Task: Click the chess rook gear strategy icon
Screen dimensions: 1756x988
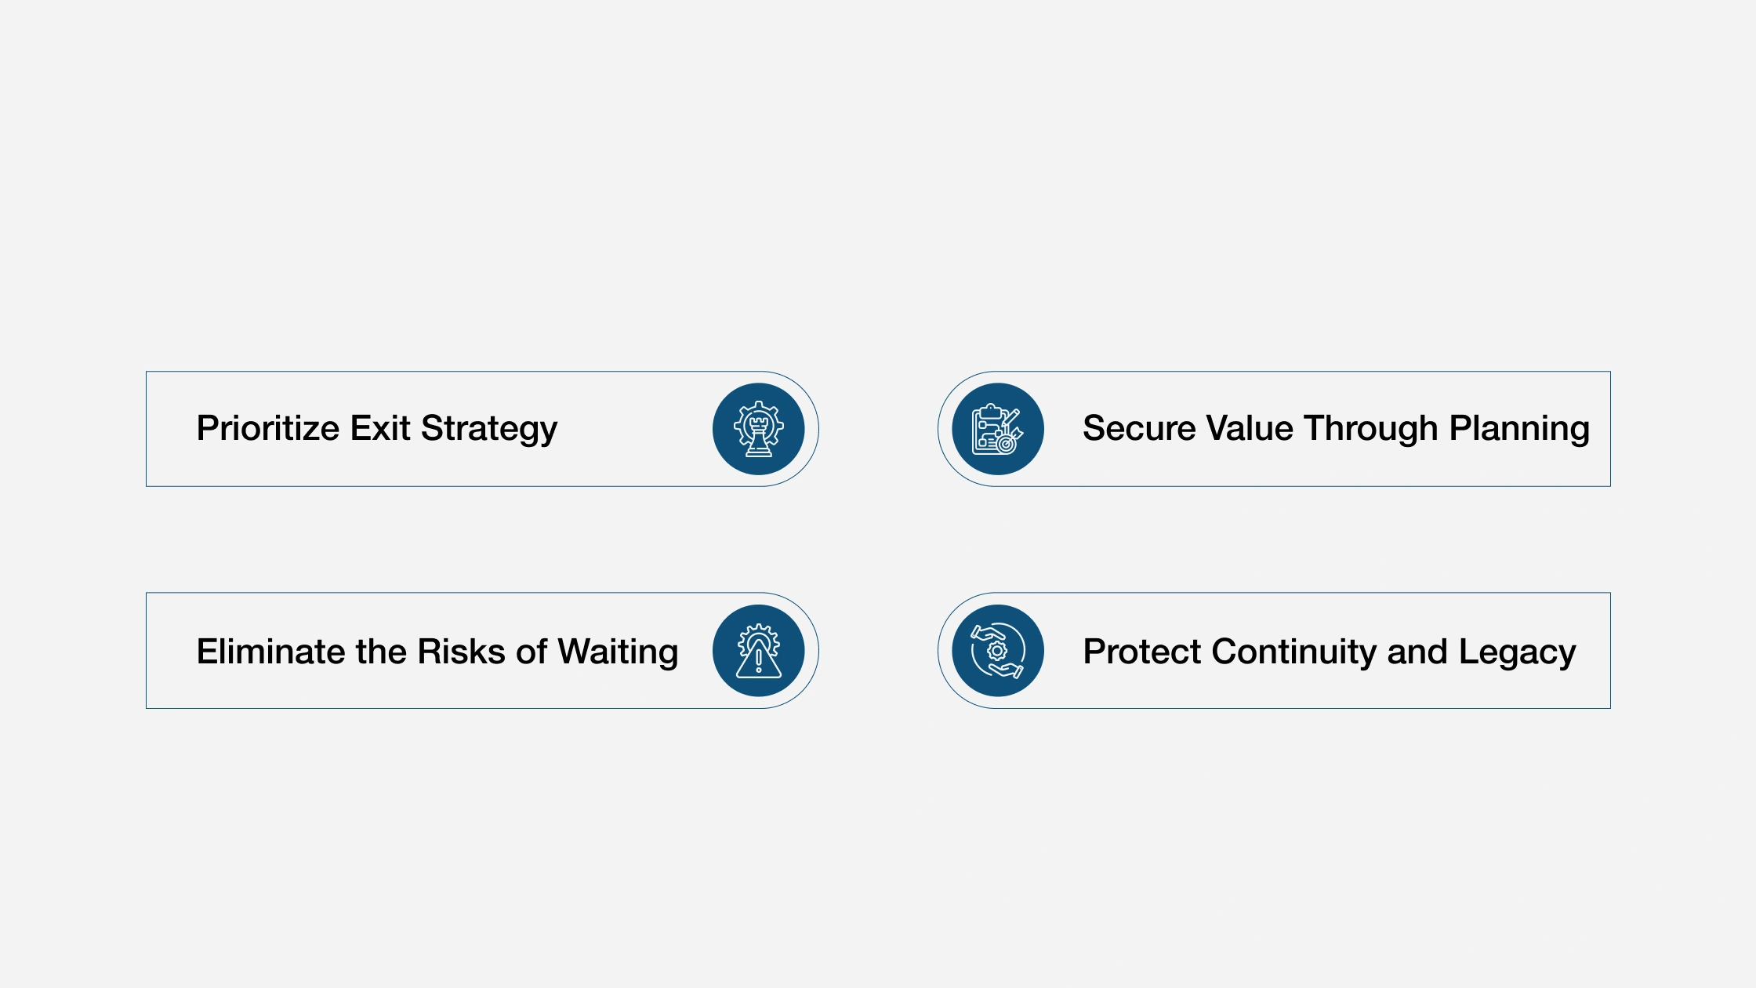Action: click(758, 429)
